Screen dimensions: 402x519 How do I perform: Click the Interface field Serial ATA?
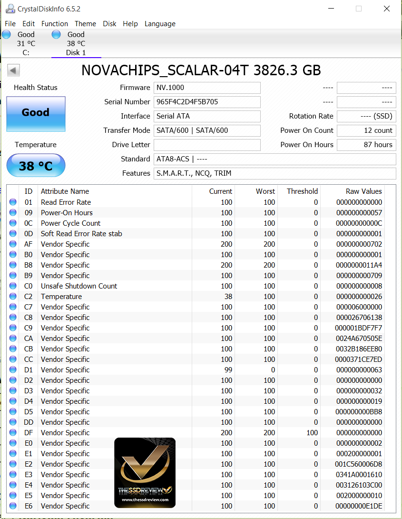(207, 116)
